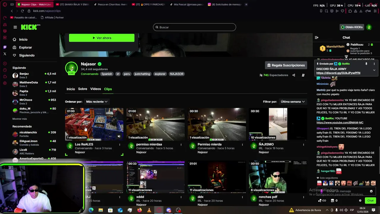Open chat settings gear icon

pos(360,201)
